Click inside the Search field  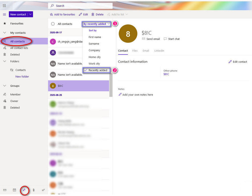tap(80, 6)
